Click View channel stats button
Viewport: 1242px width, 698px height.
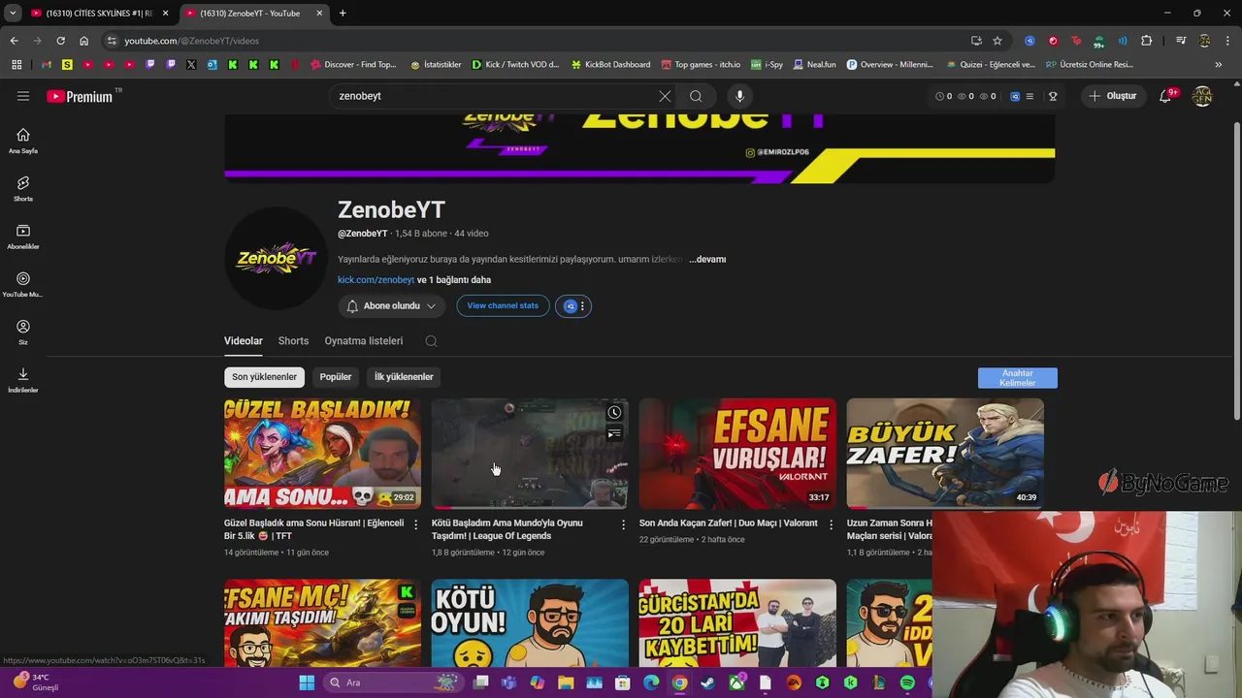pyautogui.click(x=503, y=306)
